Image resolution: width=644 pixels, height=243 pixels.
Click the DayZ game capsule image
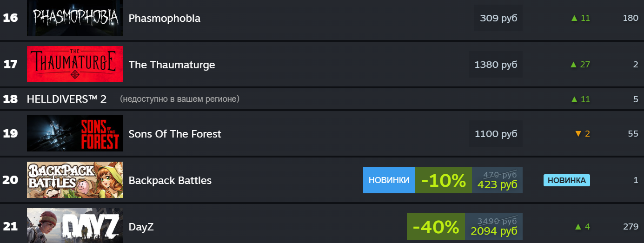click(x=75, y=226)
